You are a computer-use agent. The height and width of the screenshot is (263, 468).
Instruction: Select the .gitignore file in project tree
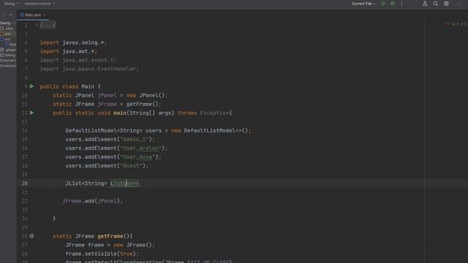point(9,50)
